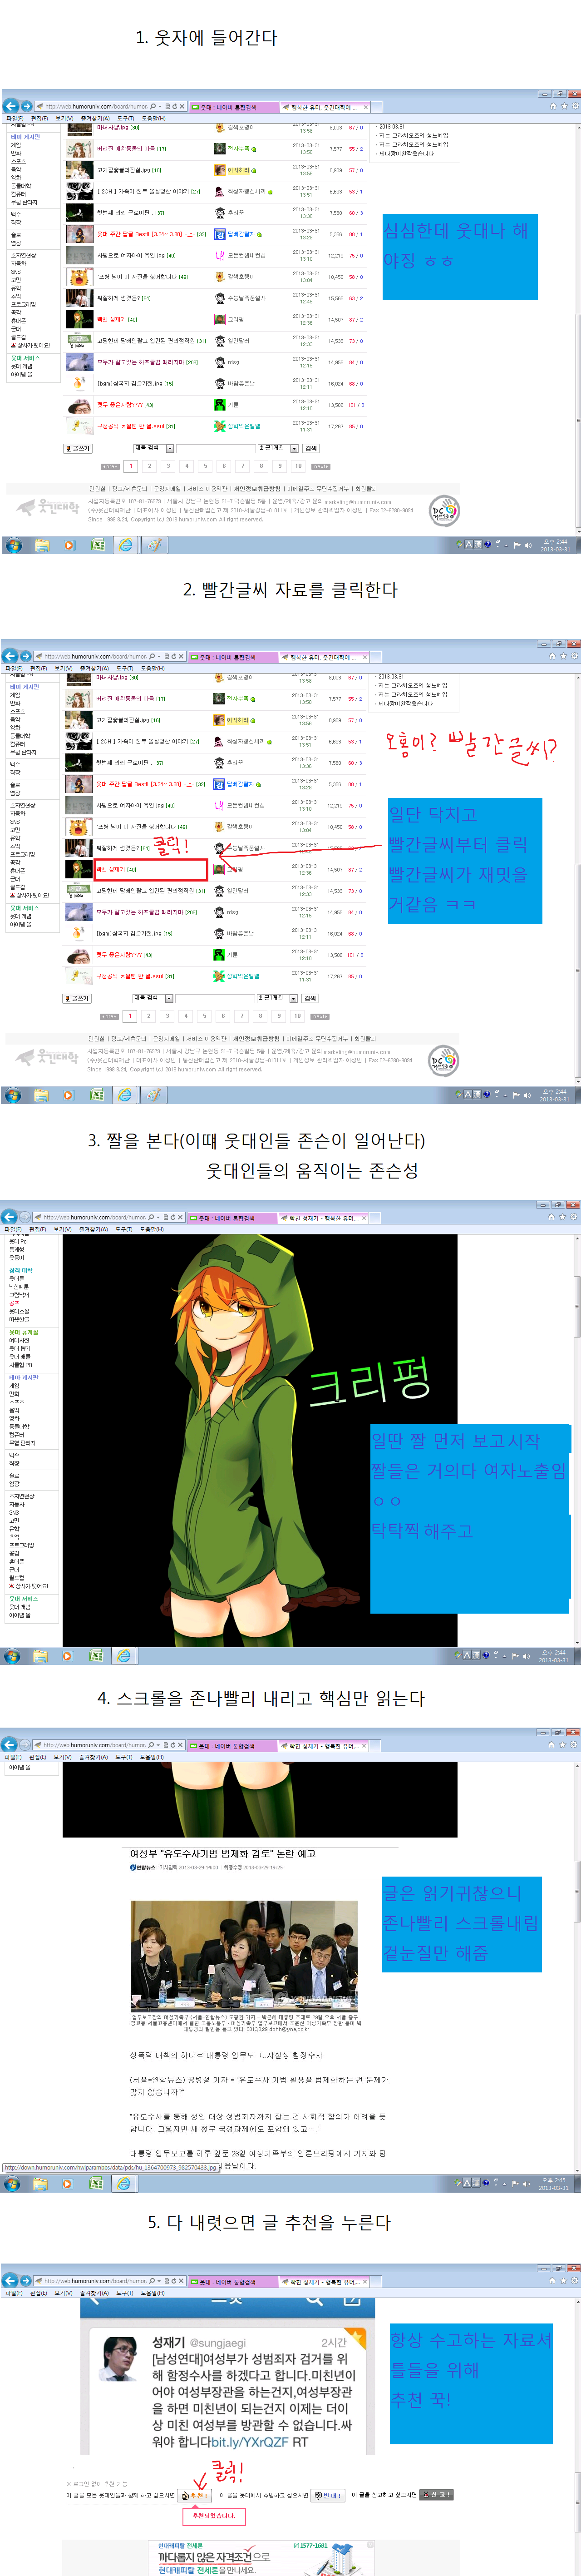Image resolution: width=581 pixels, height=2576 pixels.
Task: Stop loading via X in step 4 address bar
Action: [x=181, y=1745]
